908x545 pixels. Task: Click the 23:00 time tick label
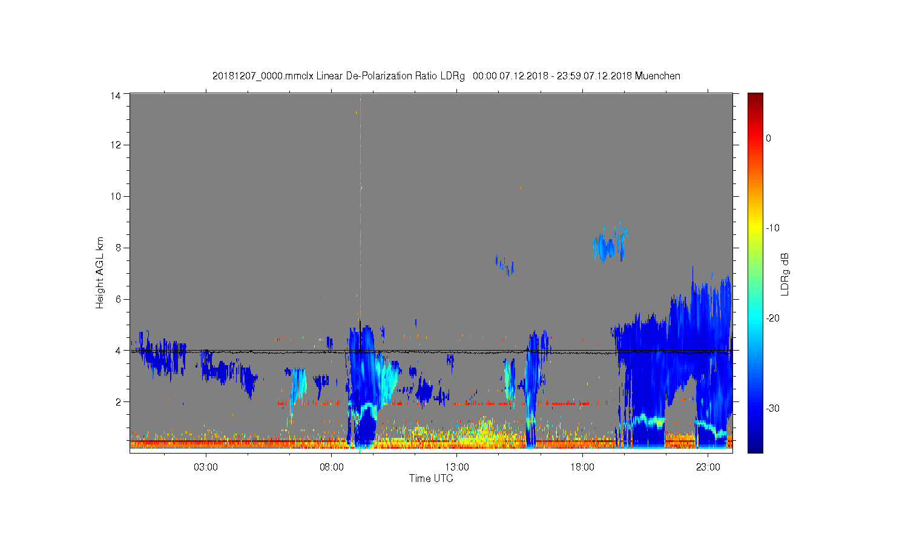coord(708,467)
